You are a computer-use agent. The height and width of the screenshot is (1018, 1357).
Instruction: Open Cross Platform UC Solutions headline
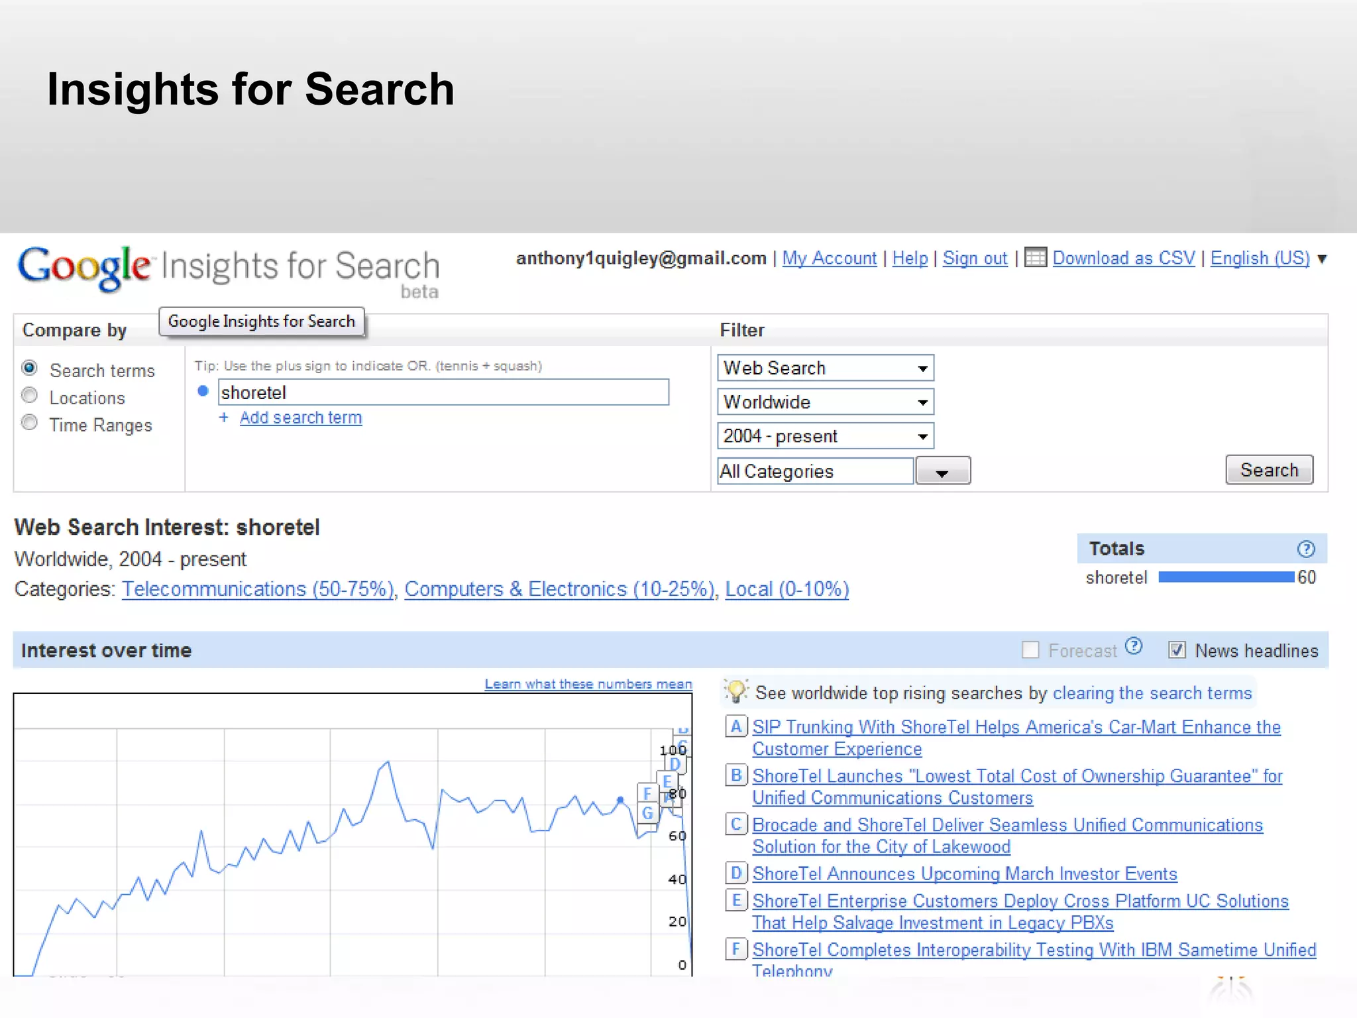pyautogui.click(x=1020, y=912)
